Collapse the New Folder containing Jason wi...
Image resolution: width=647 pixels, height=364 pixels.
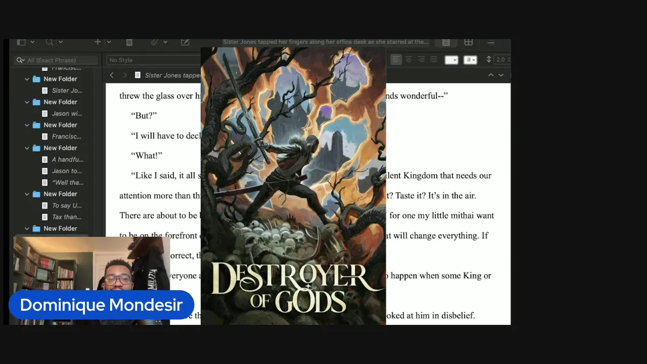[27, 102]
